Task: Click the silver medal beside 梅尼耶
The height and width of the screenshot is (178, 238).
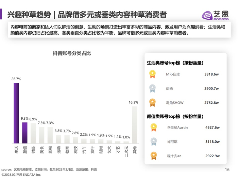Action: pos(154,142)
